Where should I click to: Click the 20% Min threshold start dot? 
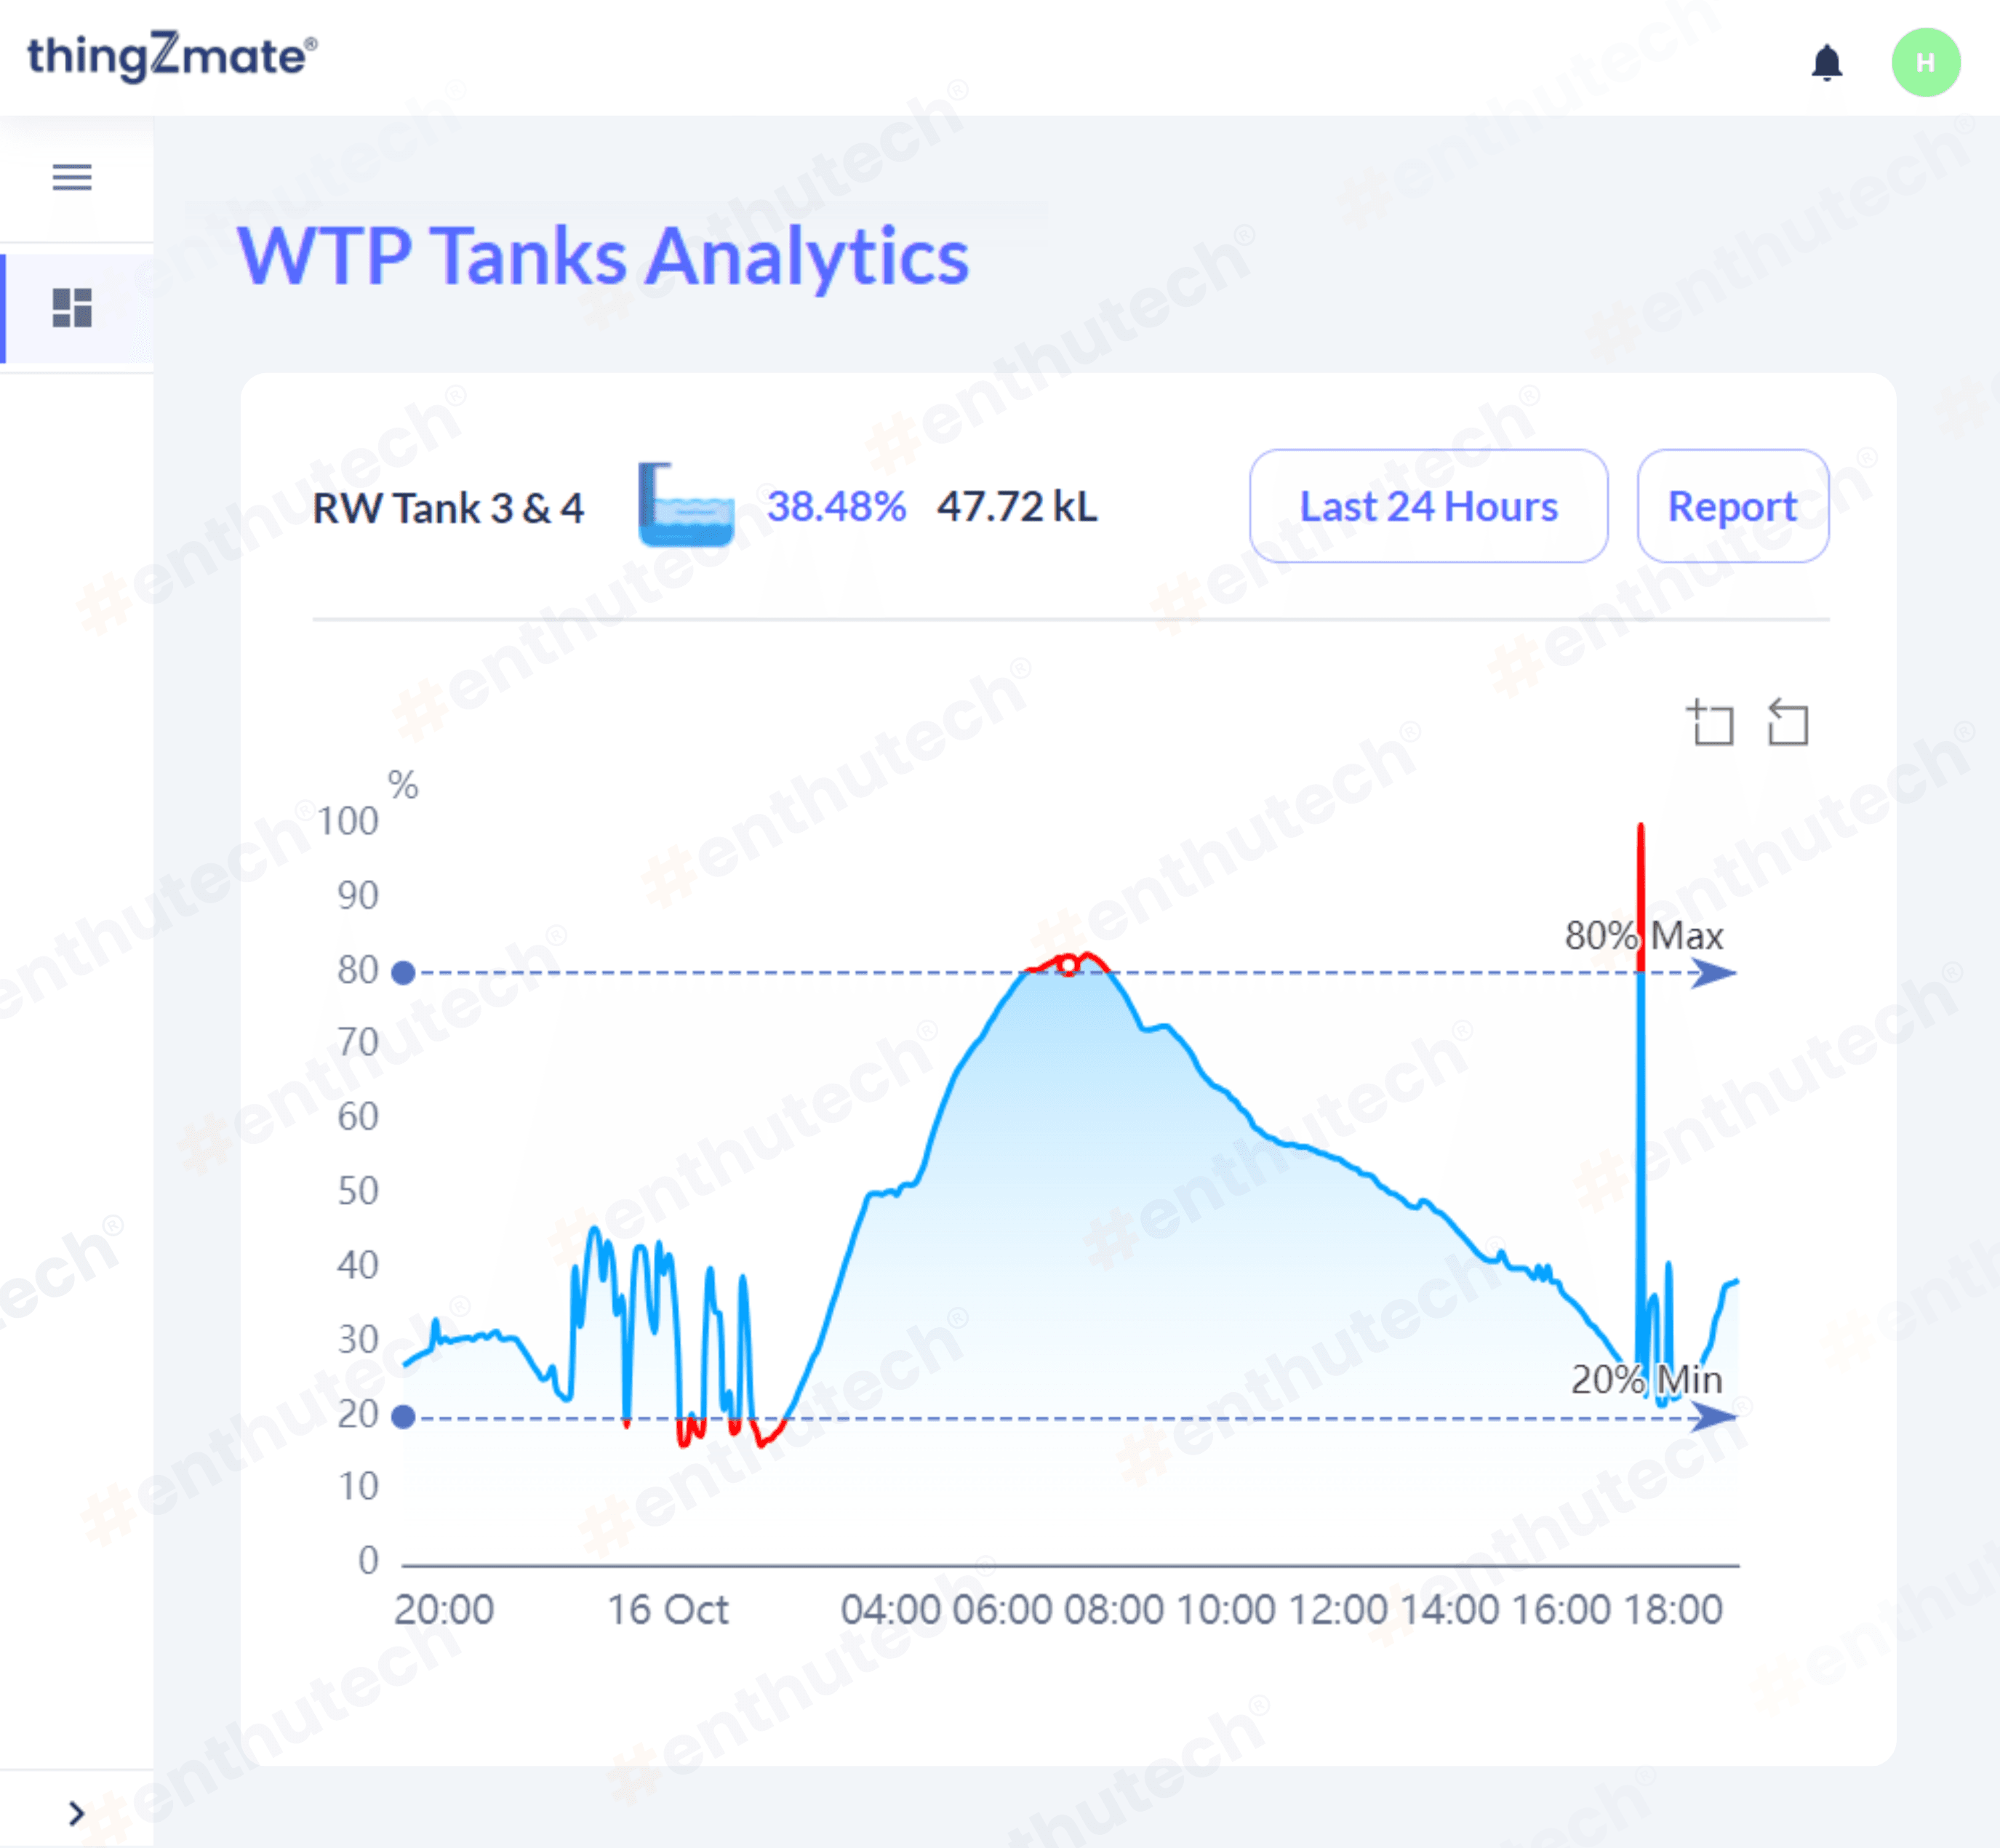coord(403,1417)
